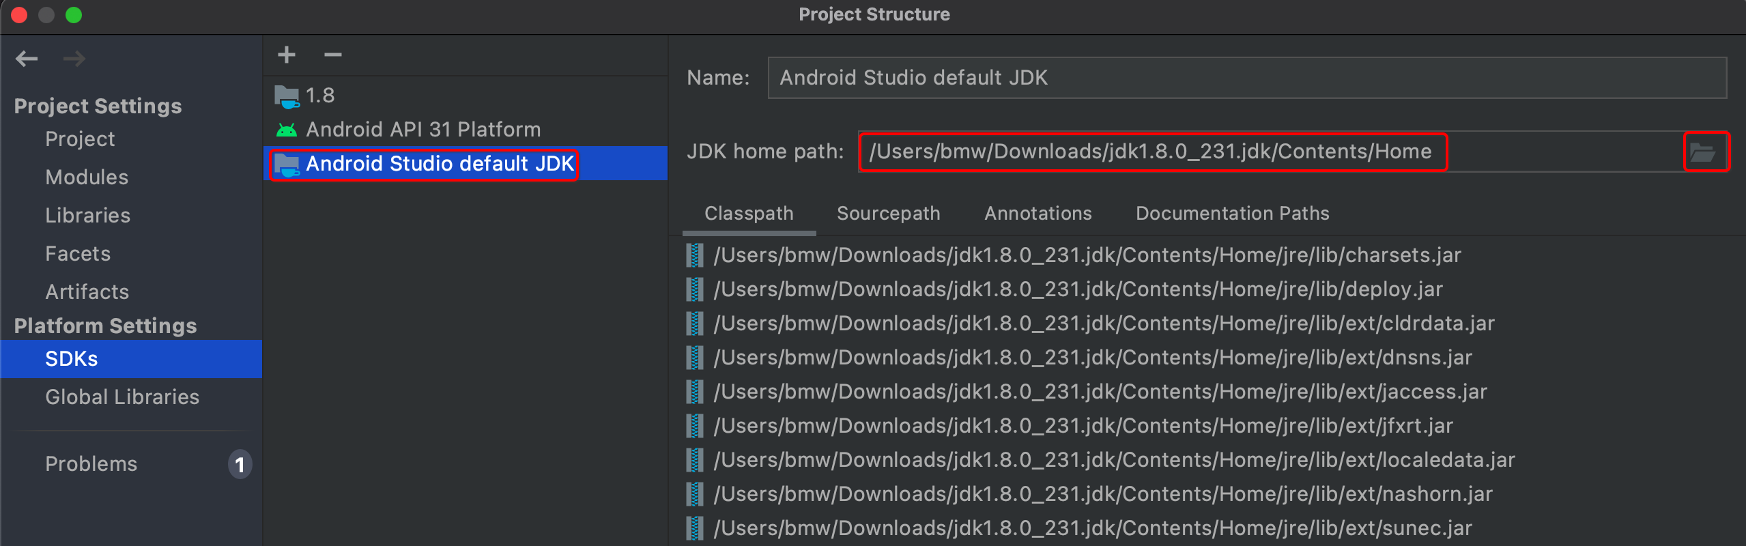Click the 1.8 JDK folder icon
Viewport: 1746px width, 546px height.
point(287,96)
